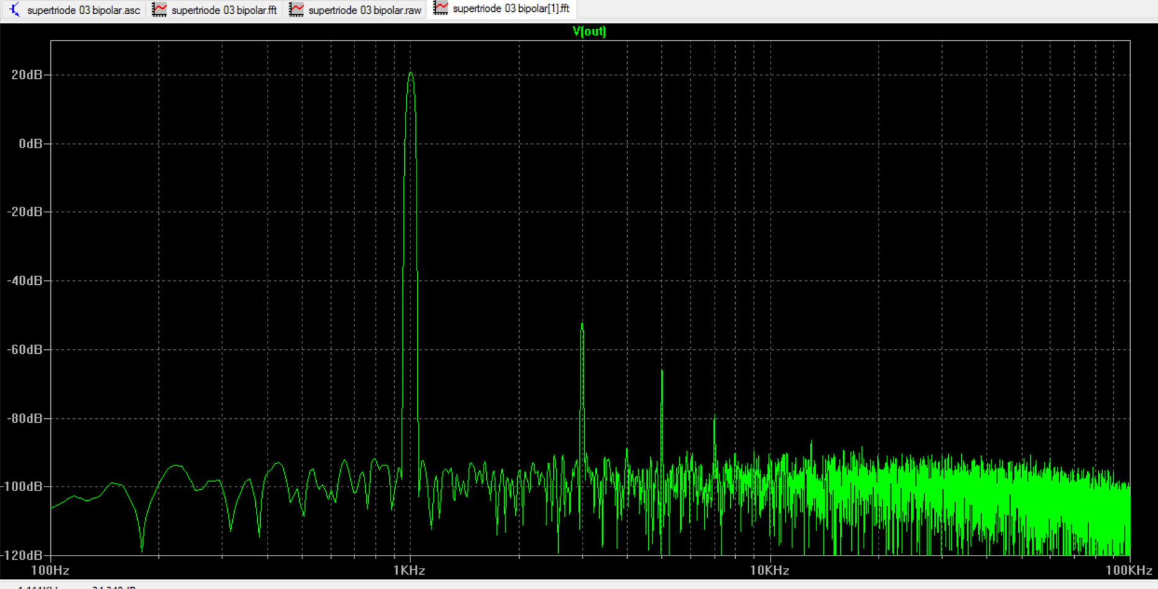Click the third harmonic peak near 3KHz

click(582, 325)
